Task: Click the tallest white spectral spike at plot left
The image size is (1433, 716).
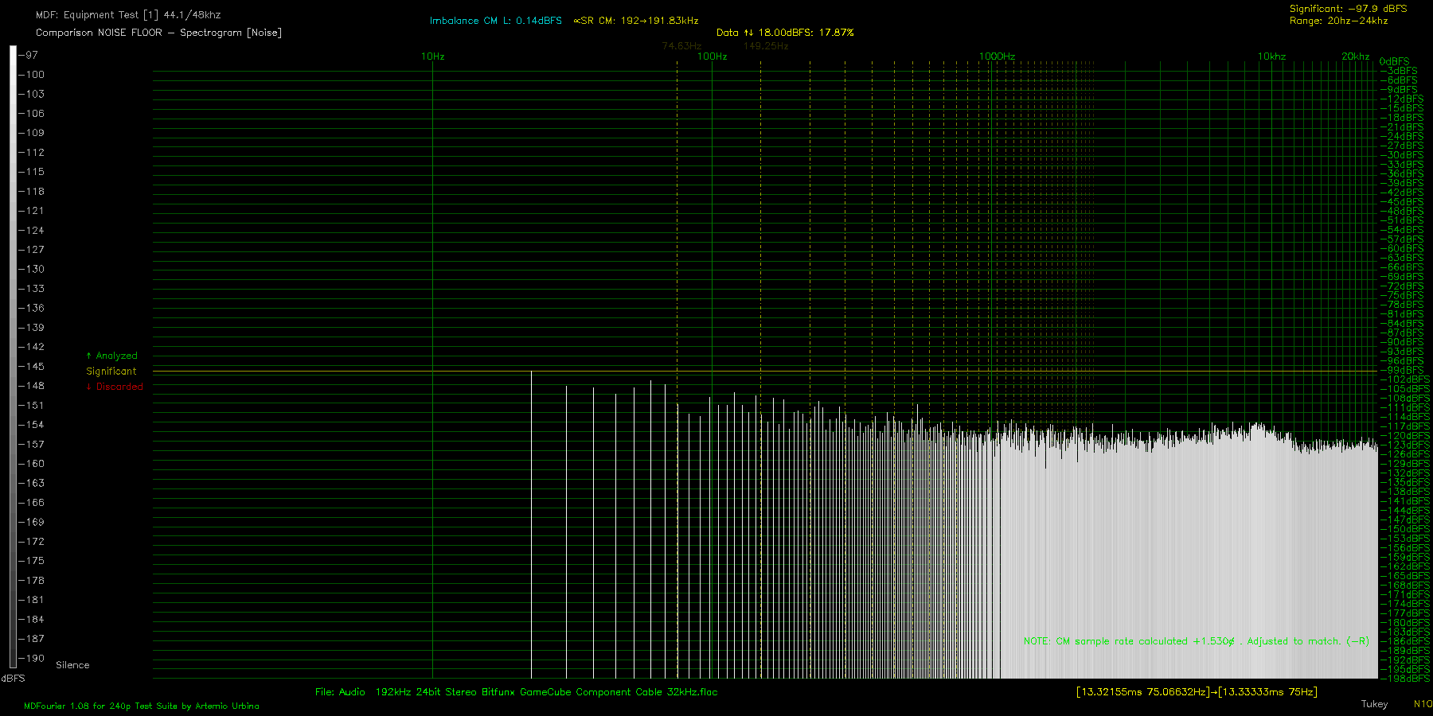Action: 531,525
